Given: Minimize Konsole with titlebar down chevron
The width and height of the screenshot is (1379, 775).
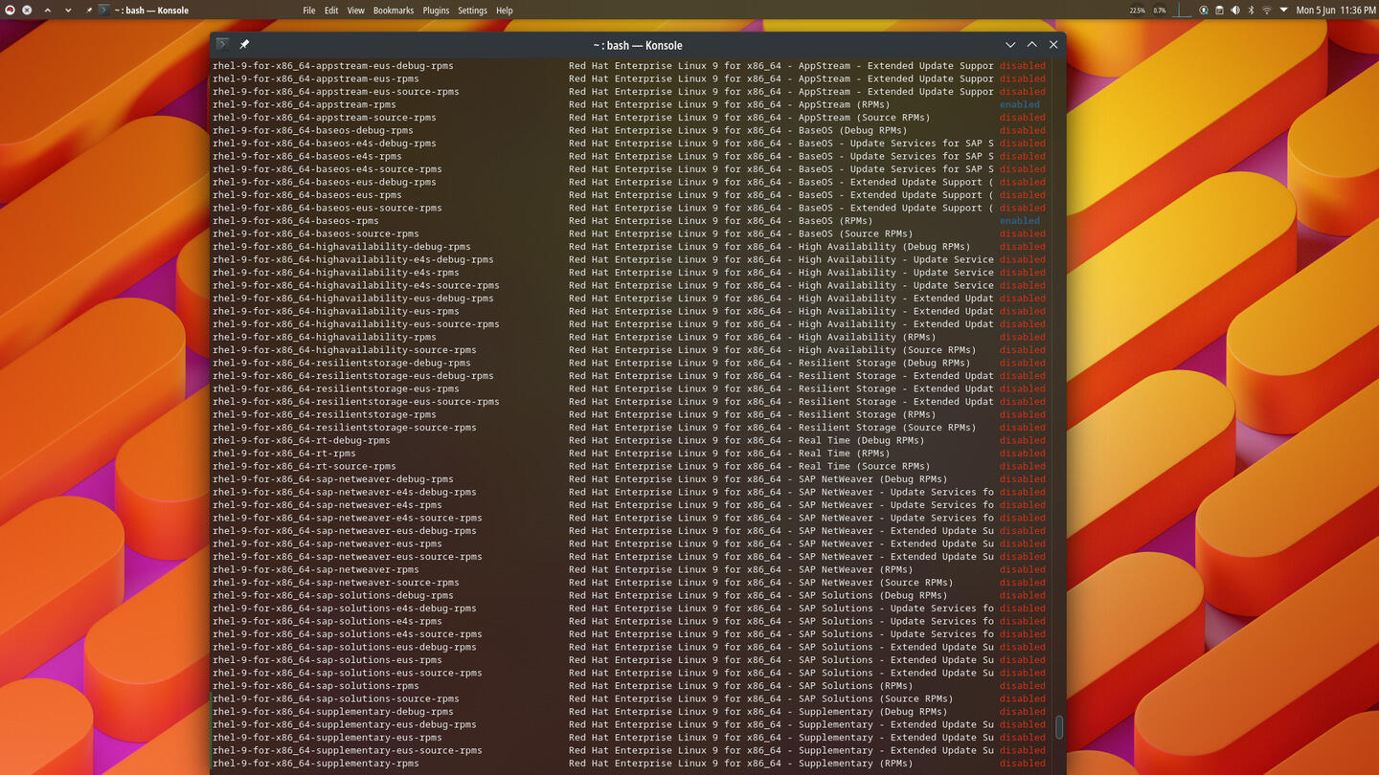Looking at the screenshot, I should click(x=1010, y=45).
